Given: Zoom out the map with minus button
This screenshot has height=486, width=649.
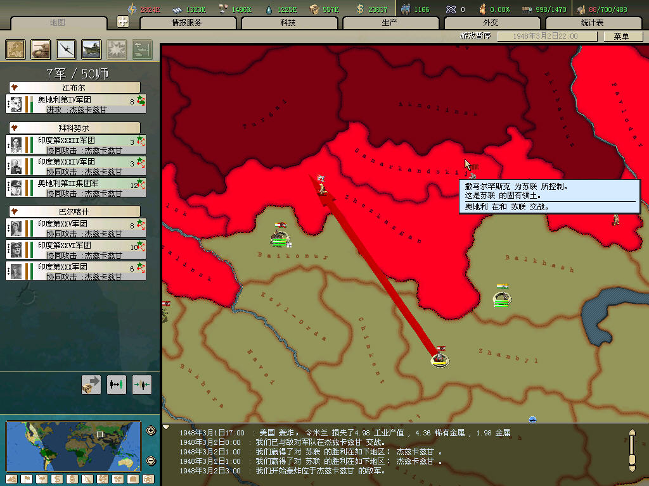Looking at the screenshot, I should click(151, 461).
